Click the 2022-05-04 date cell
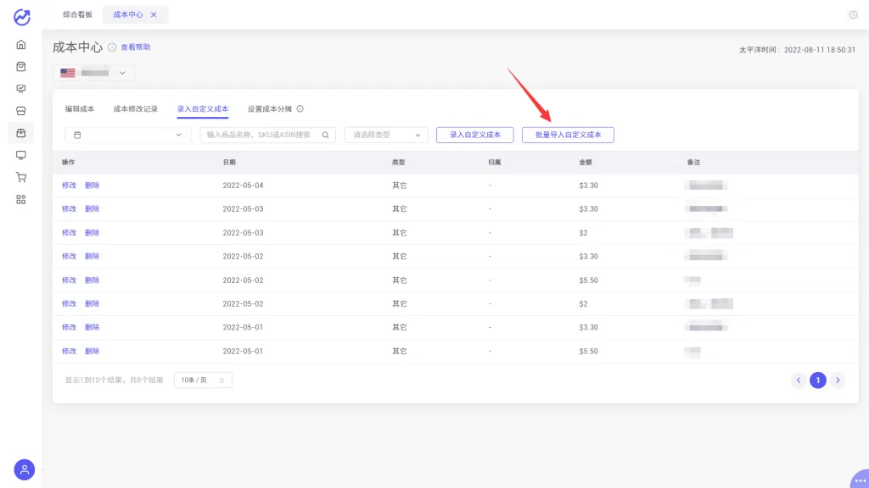 click(x=243, y=185)
